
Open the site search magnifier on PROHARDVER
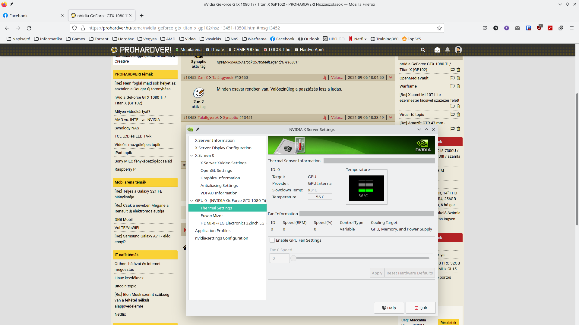pyautogui.click(x=423, y=50)
